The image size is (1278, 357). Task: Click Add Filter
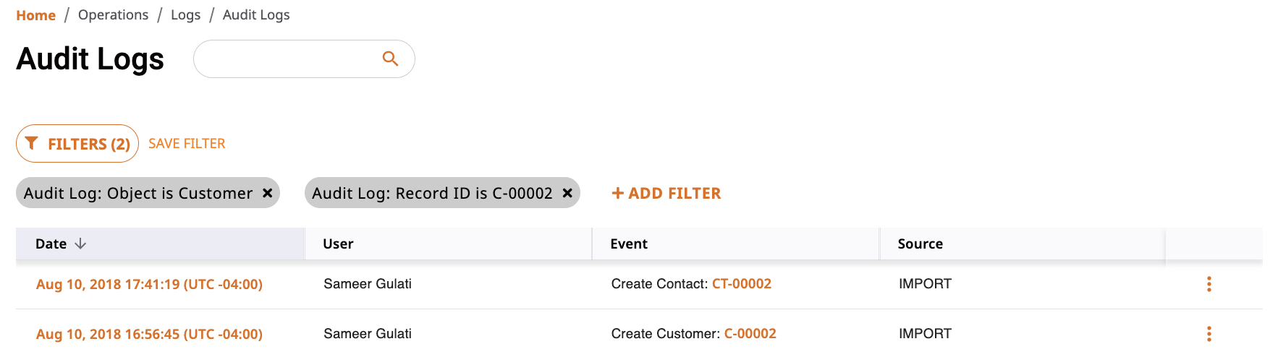point(666,193)
